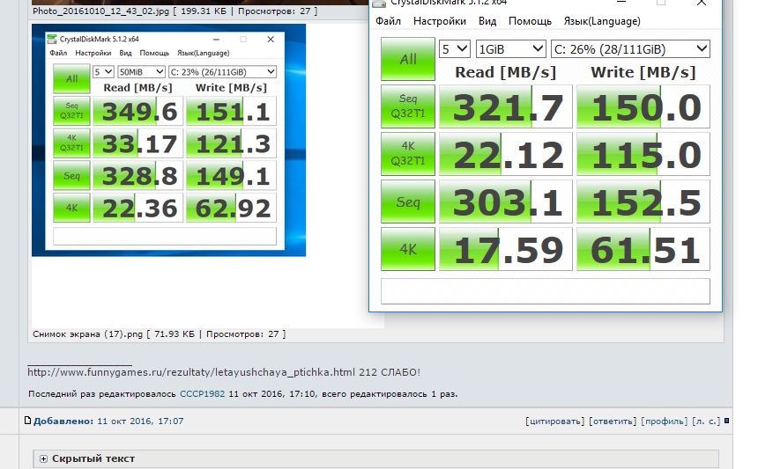Click CrystalDiskMark icon in small screenshot title bar
The image size is (758, 469).
[52, 39]
